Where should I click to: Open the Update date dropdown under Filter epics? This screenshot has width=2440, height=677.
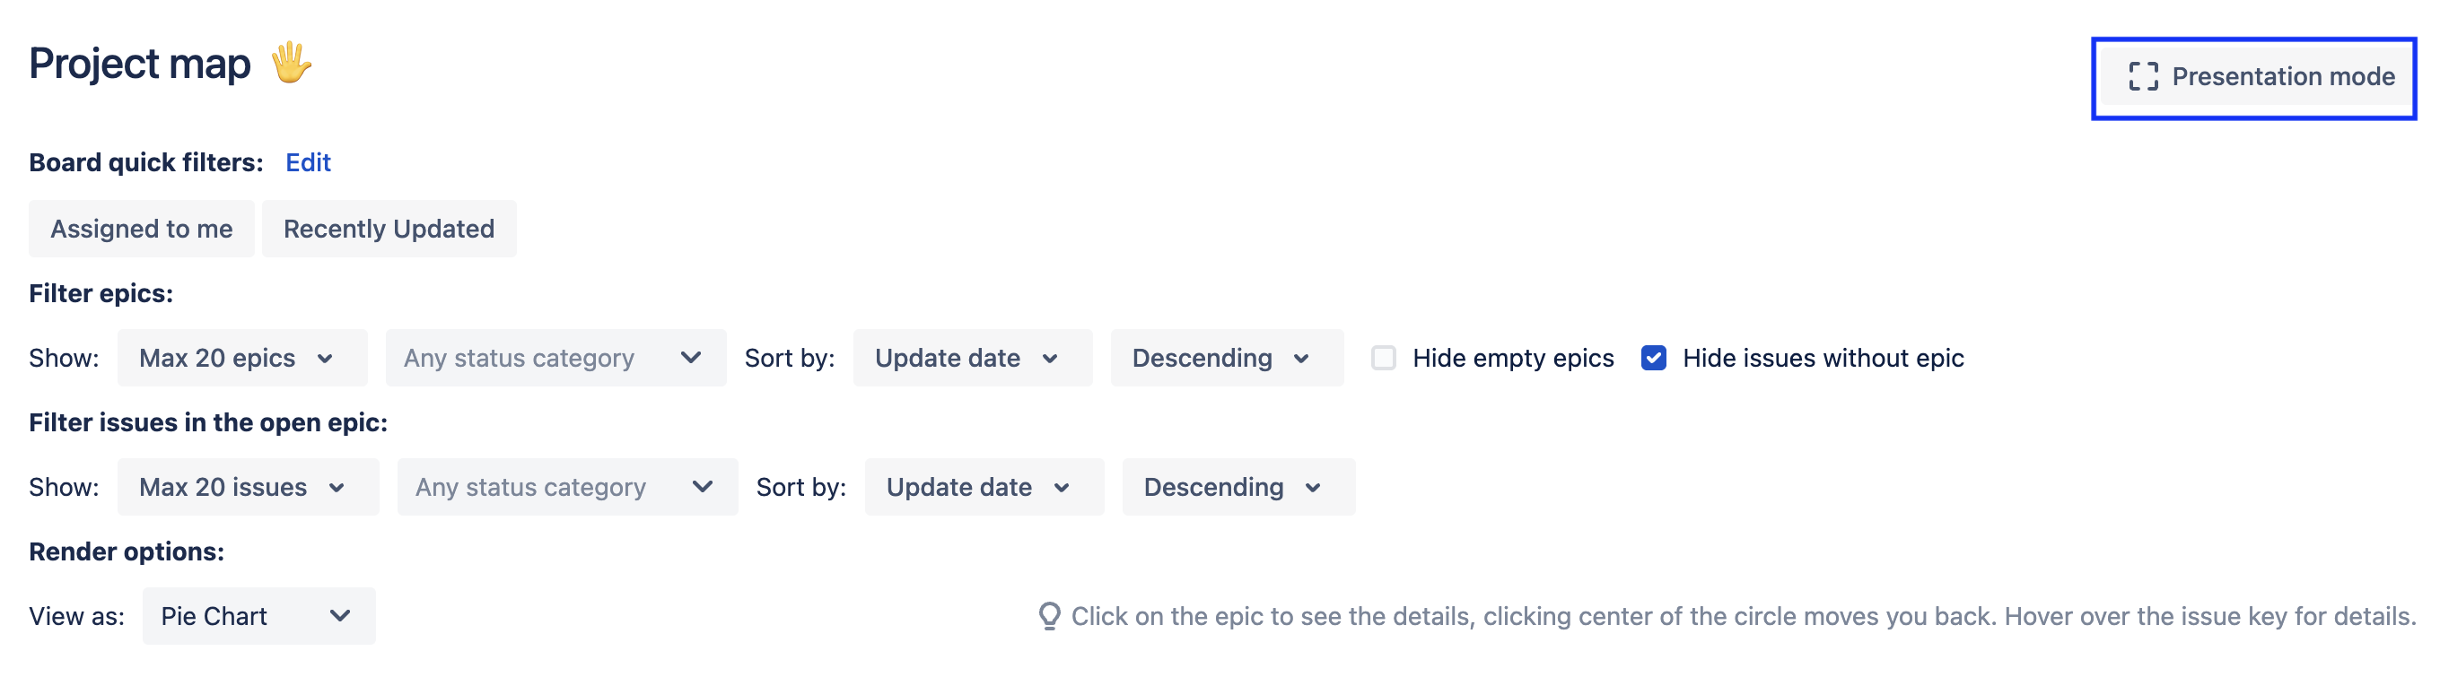[971, 358]
